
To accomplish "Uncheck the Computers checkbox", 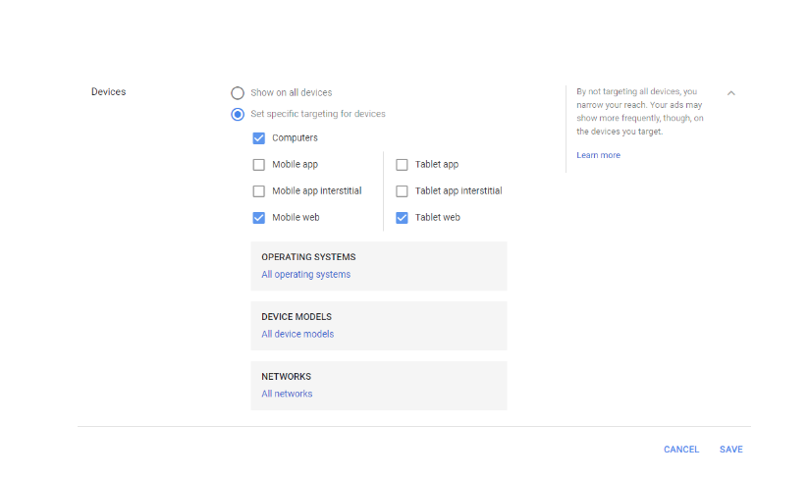I will [x=258, y=138].
